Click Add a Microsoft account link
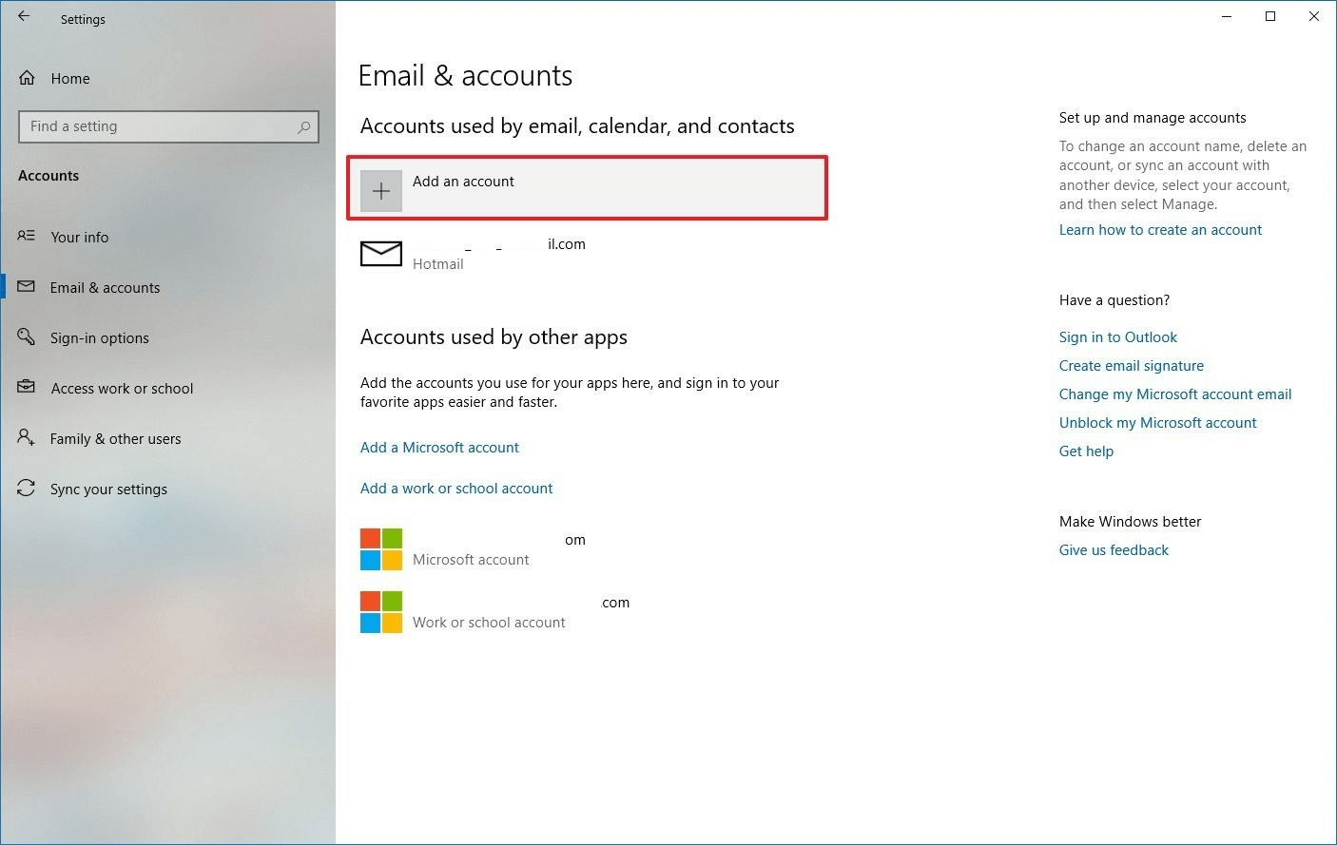Viewport: 1337px width, 845px height. tap(439, 447)
